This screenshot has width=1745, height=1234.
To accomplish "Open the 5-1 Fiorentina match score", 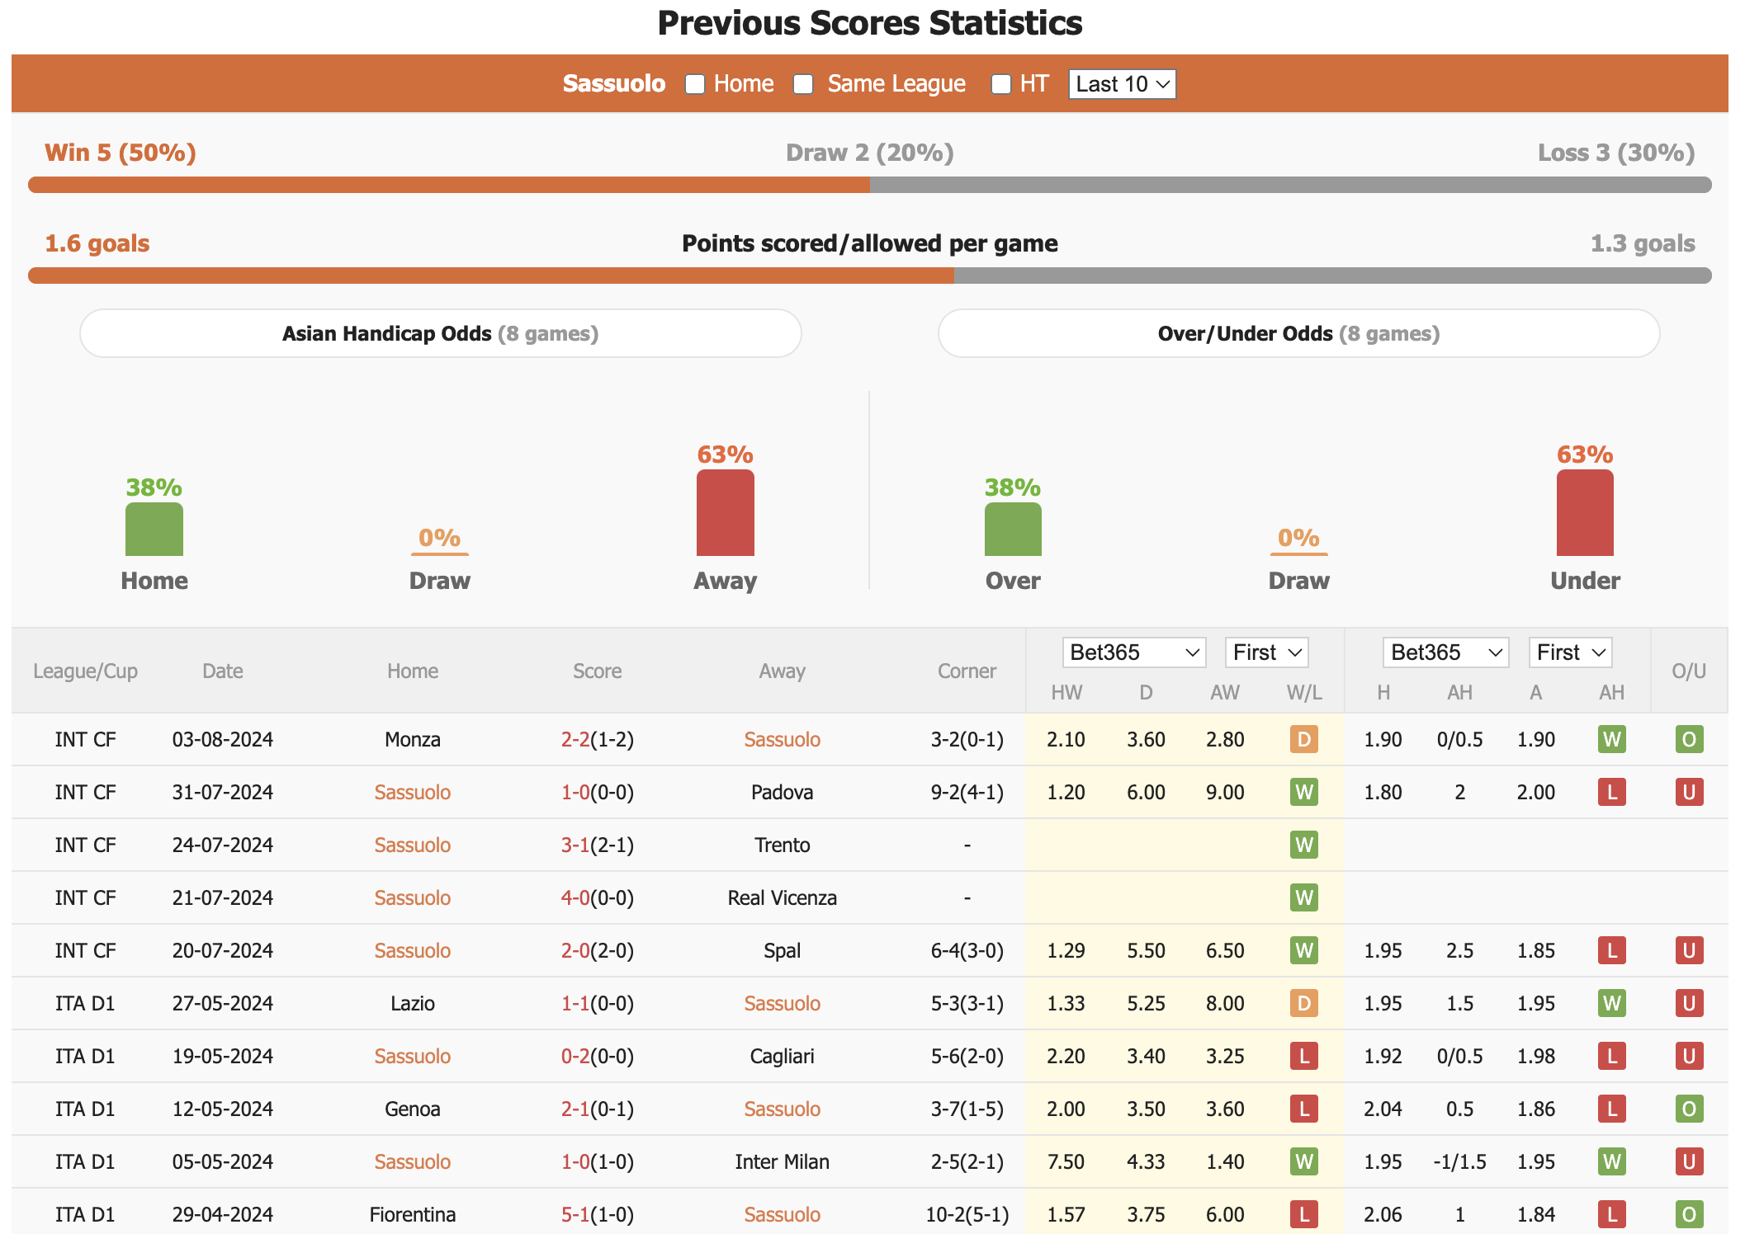I will tap(575, 1214).
